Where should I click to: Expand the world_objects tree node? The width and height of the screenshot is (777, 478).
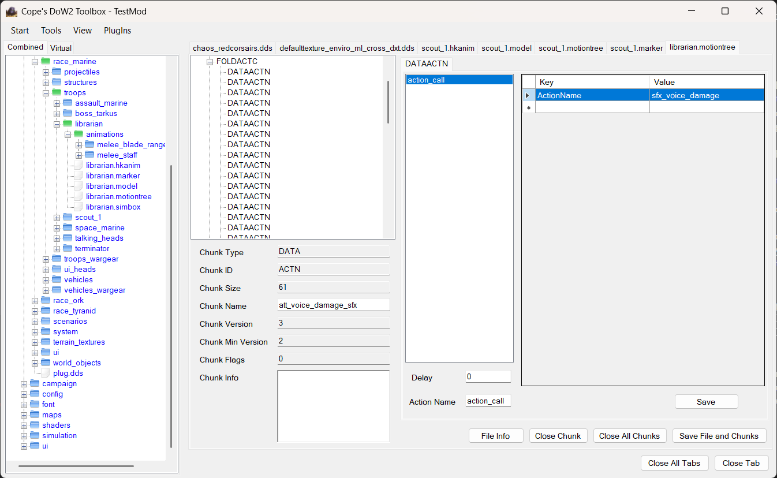click(35, 363)
